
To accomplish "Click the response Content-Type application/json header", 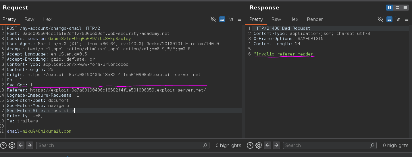I will click(312, 33).
